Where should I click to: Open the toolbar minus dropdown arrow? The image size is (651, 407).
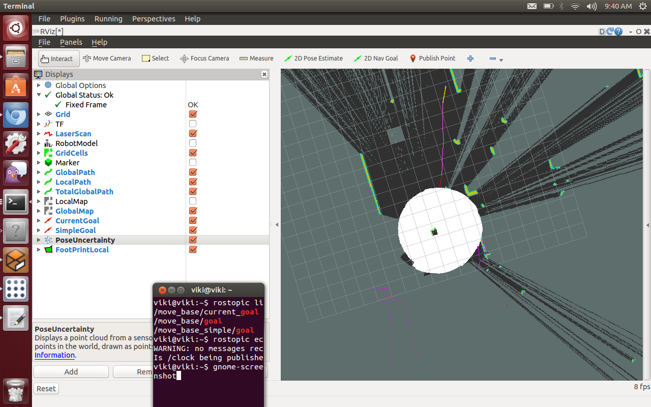pos(501,60)
